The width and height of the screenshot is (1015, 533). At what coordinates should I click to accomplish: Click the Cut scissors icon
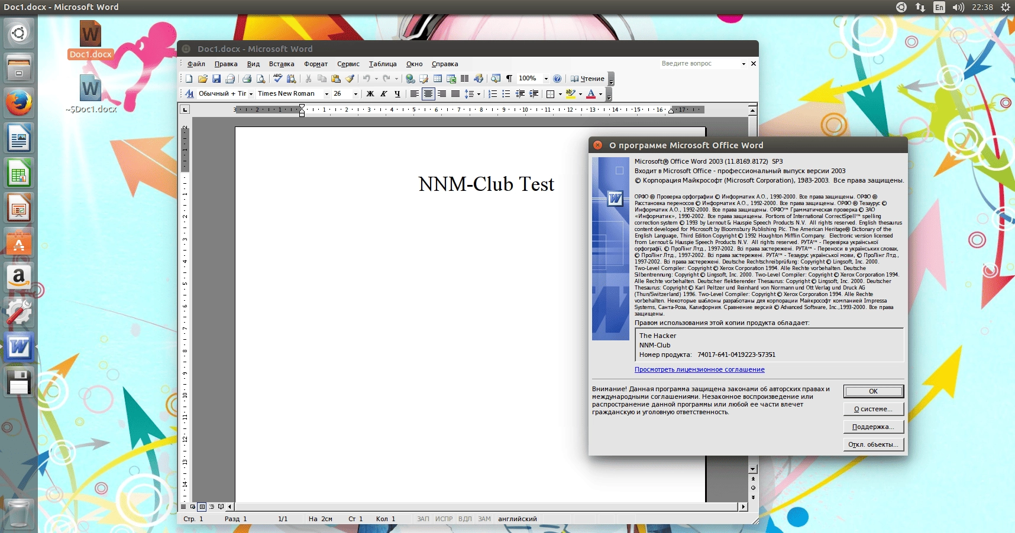pyautogui.click(x=308, y=79)
